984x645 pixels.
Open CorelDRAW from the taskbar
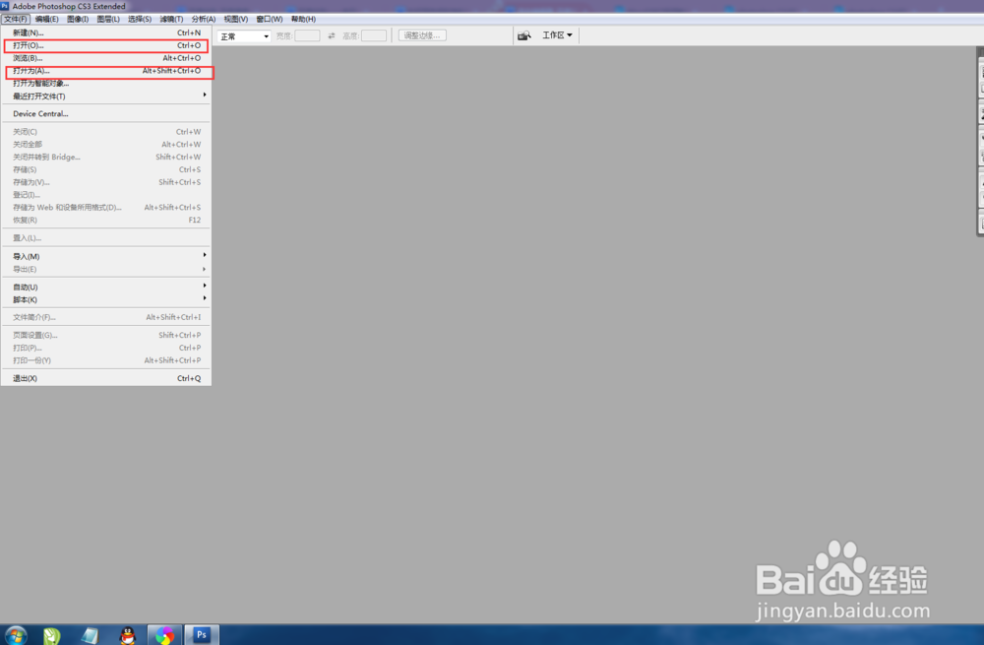tap(52, 635)
